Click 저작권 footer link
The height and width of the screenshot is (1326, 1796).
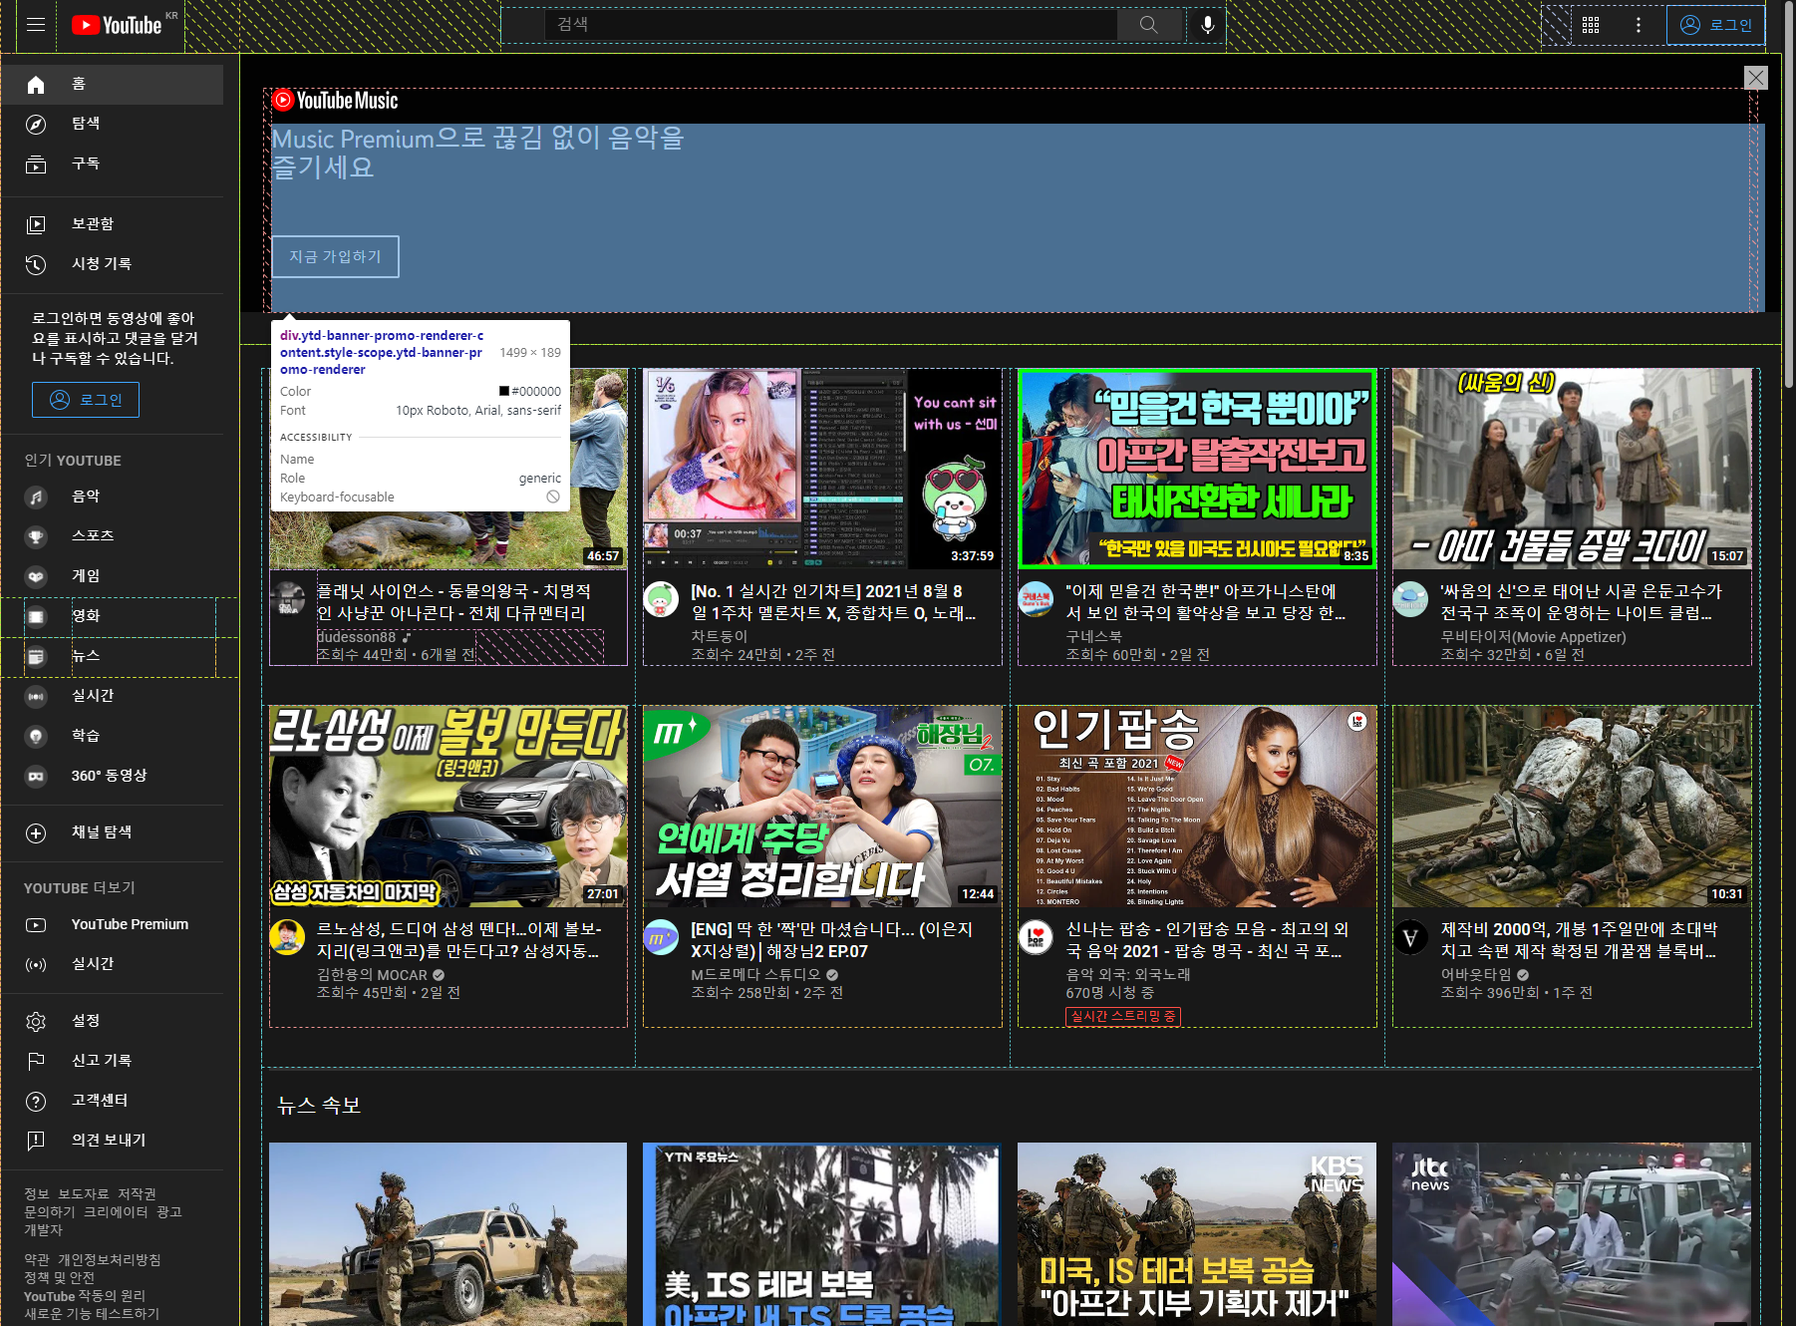point(137,1193)
